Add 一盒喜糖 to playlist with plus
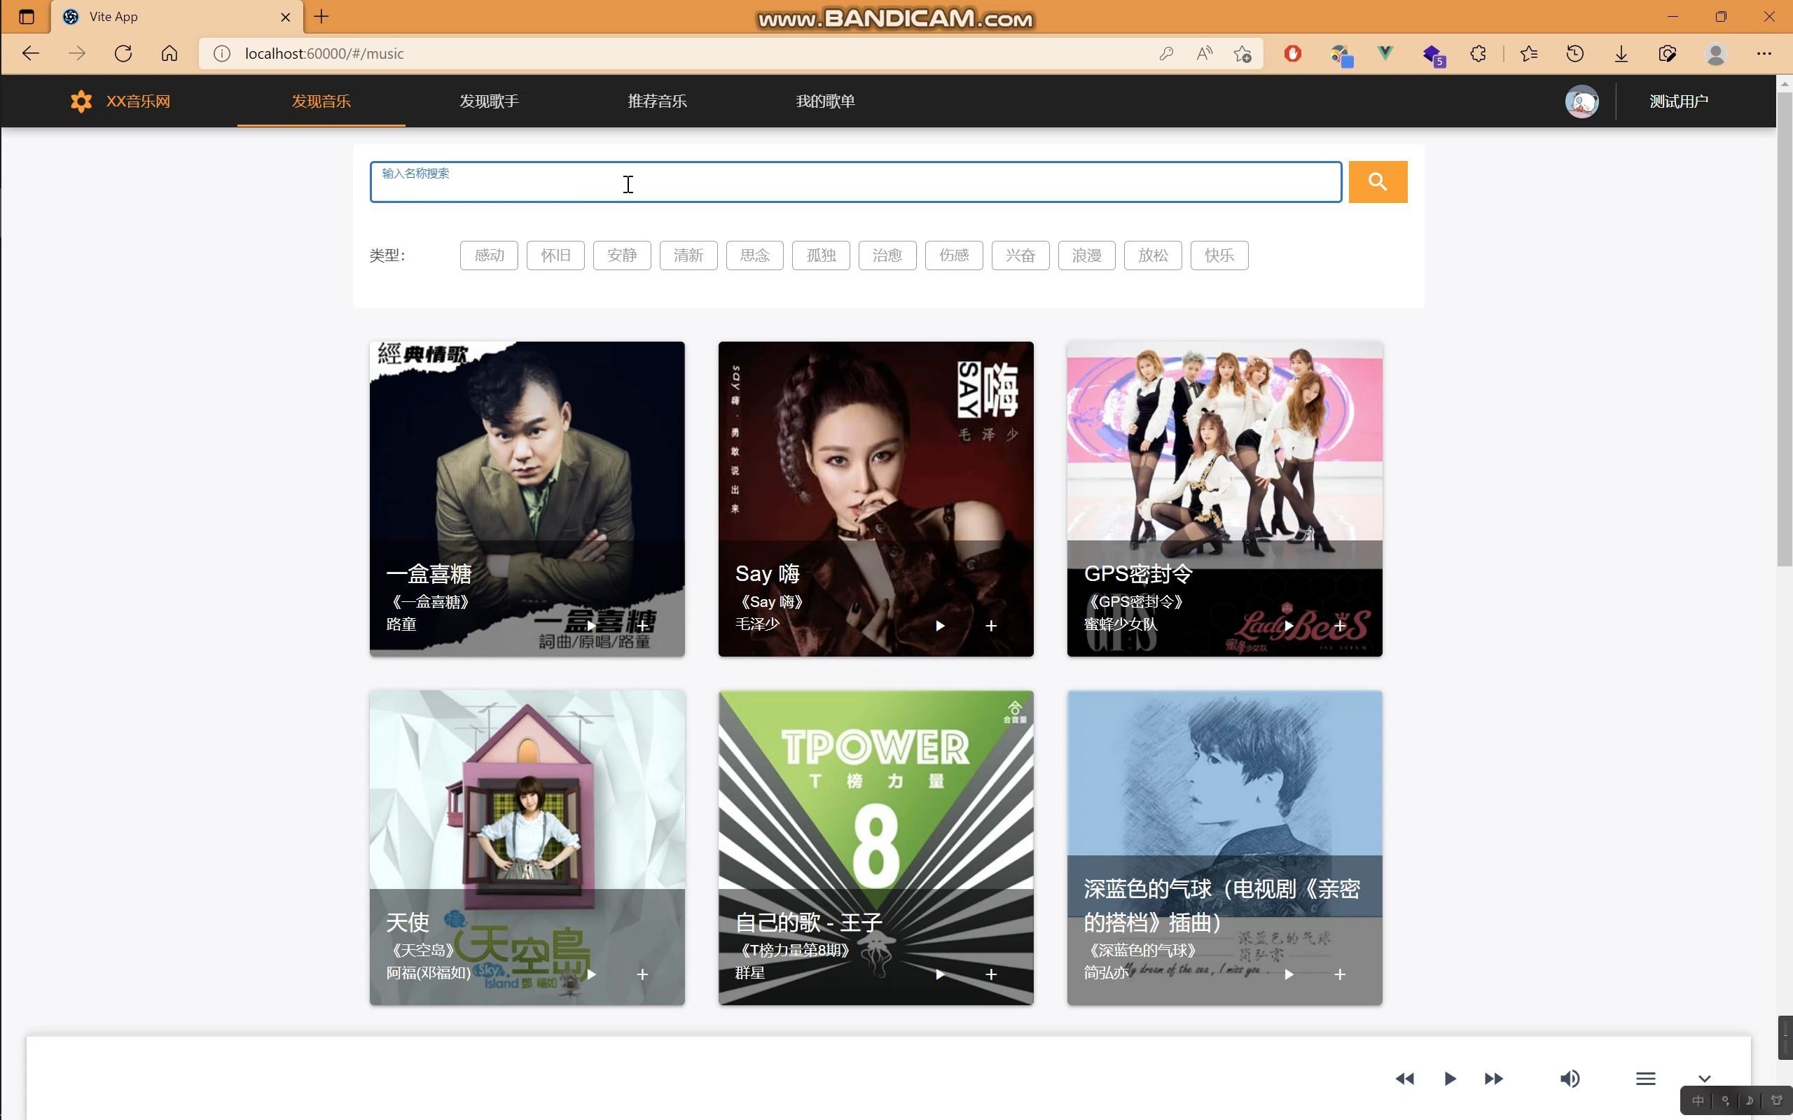The height and width of the screenshot is (1120, 1793). click(642, 626)
